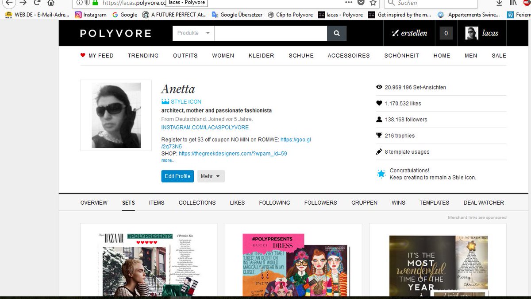The image size is (531, 299).
Task: Bookmark this page with the star icon
Action: (x=373, y=3)
